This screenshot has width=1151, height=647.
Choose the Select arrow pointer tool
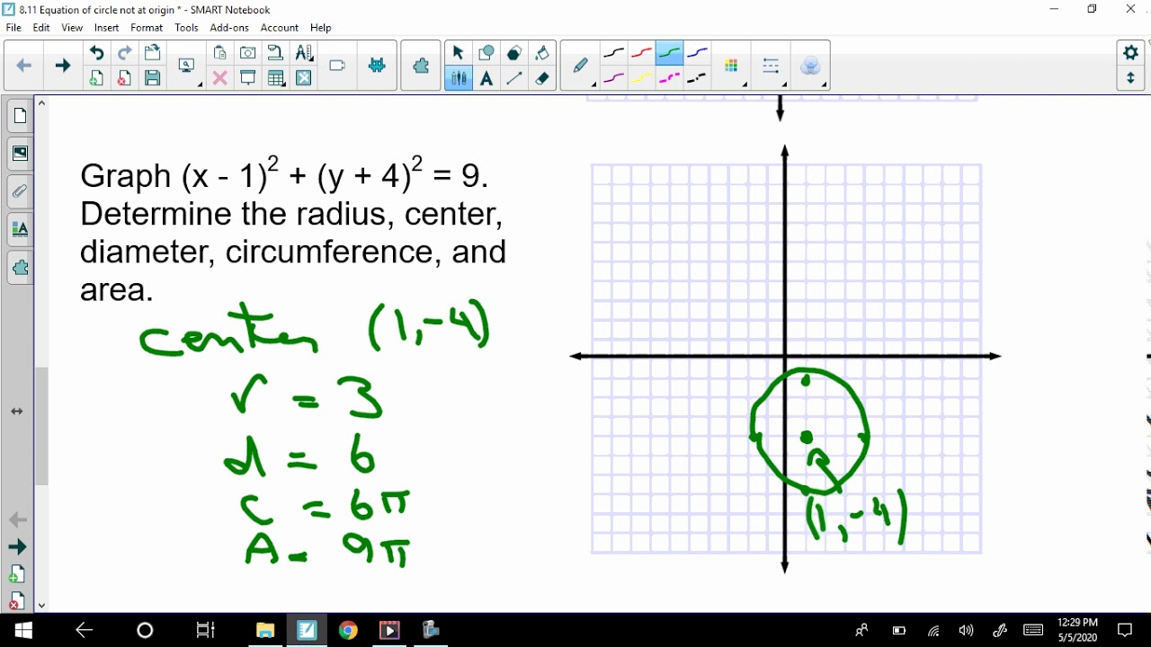coord(459,53)
